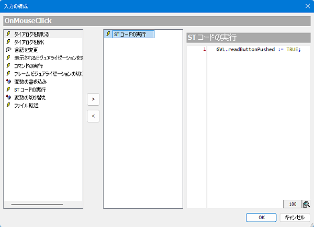Click the 言語を変更 speech bubble icon
Screen dimensions: 314x227
click(8, 50)
